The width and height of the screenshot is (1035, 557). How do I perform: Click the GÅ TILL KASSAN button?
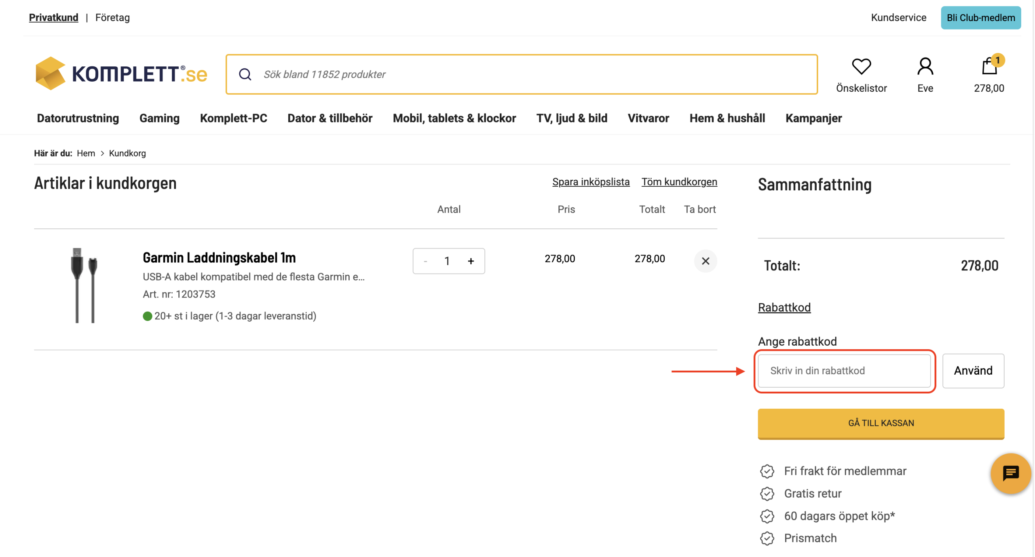(881, 424)
